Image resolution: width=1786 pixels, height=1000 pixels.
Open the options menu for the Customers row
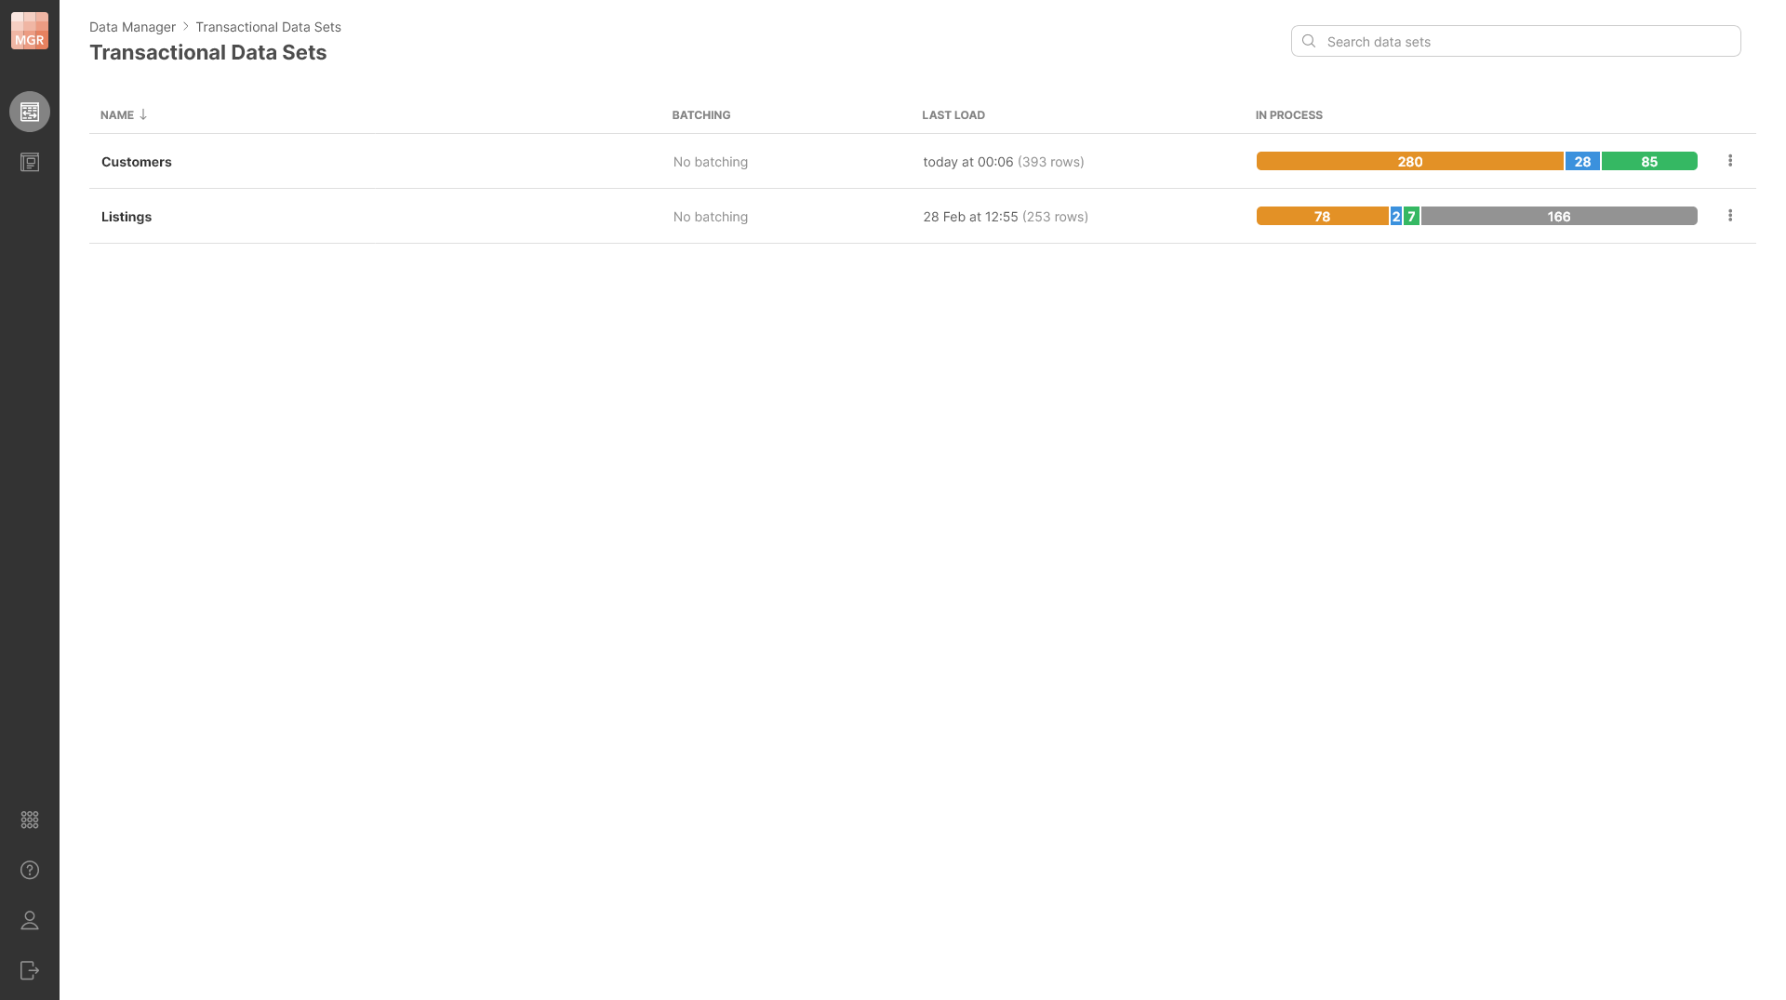(1731, 160)
